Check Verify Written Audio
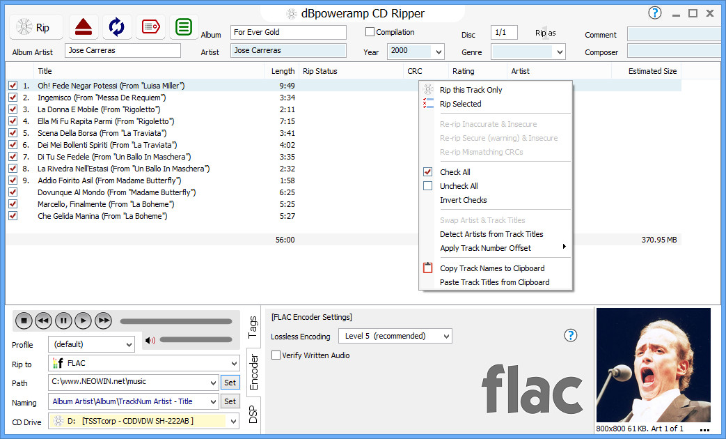The height and width of the screenshot is (439, 726). (276, 355)
